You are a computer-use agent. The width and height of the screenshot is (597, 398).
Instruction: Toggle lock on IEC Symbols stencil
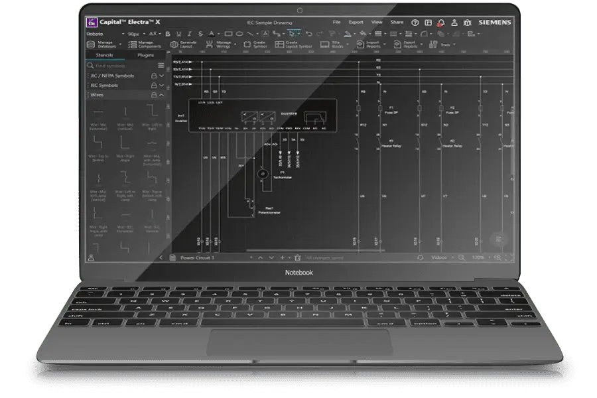click(x=153, y=86)
